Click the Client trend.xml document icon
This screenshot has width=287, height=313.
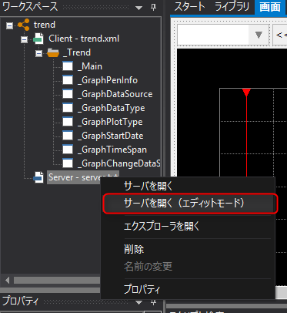pyautogui.click(x=38, y=39)
